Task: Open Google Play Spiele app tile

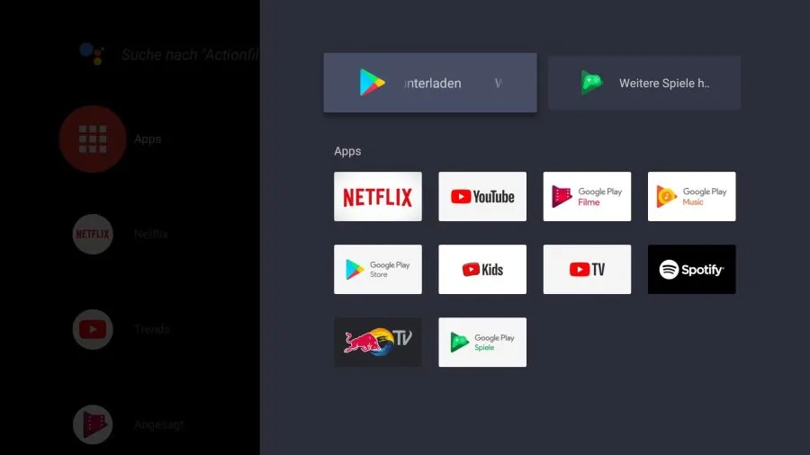Action: pyautogui.click(x=482, y=342)
